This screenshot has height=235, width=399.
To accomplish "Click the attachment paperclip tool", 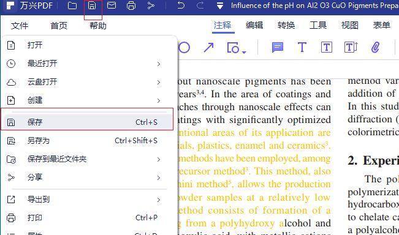I will [x=375, y=48].
